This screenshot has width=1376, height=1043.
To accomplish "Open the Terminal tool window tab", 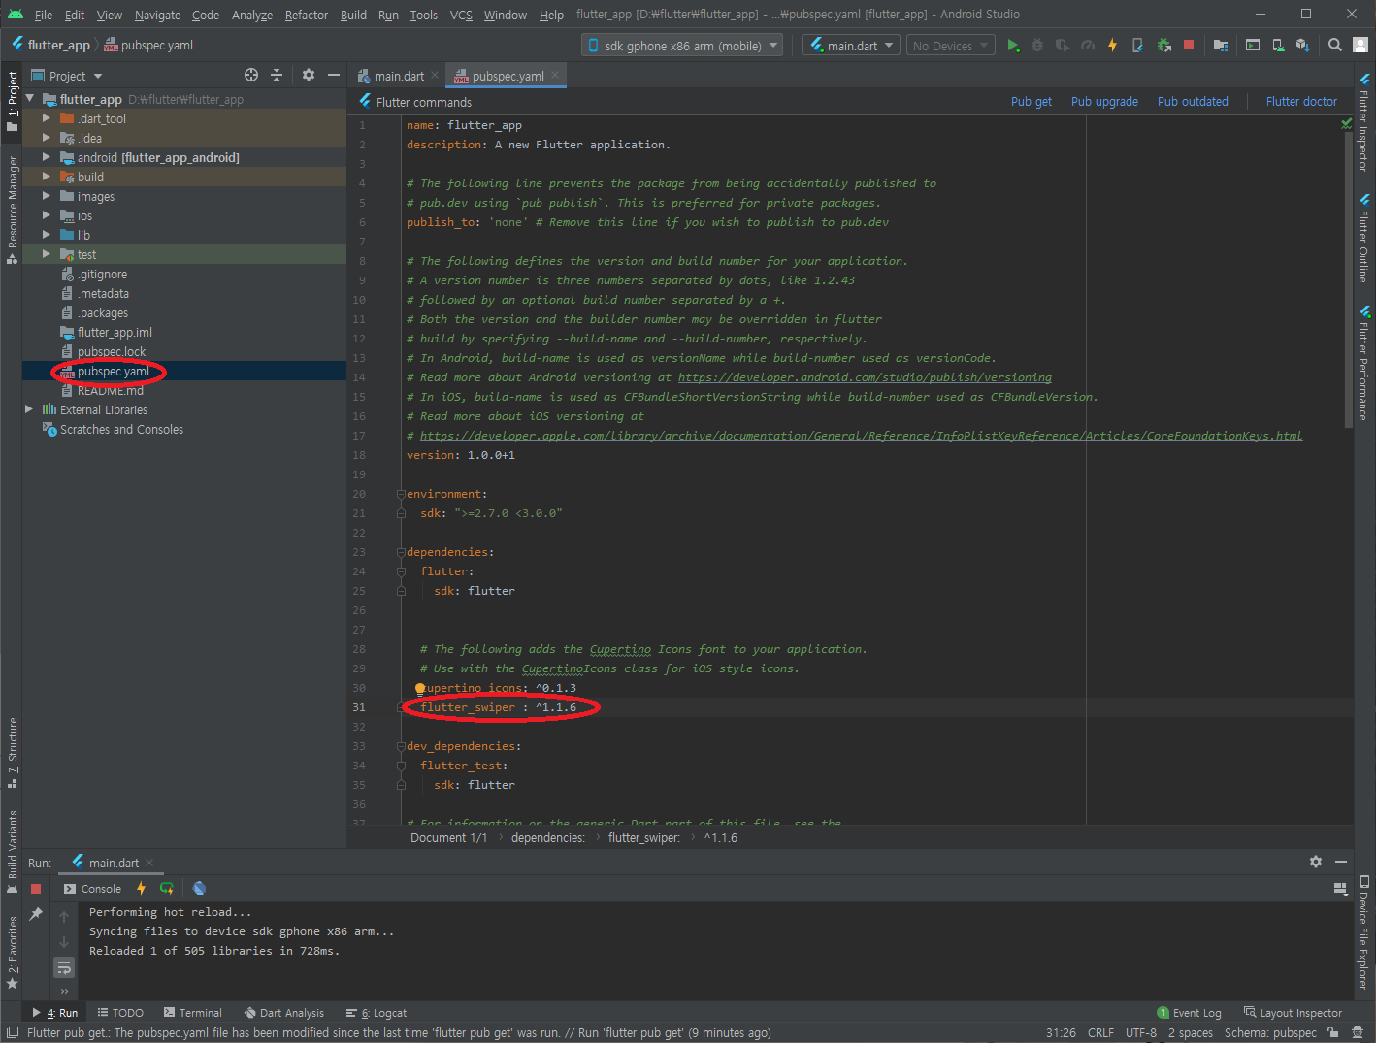I will [192, 1013].
